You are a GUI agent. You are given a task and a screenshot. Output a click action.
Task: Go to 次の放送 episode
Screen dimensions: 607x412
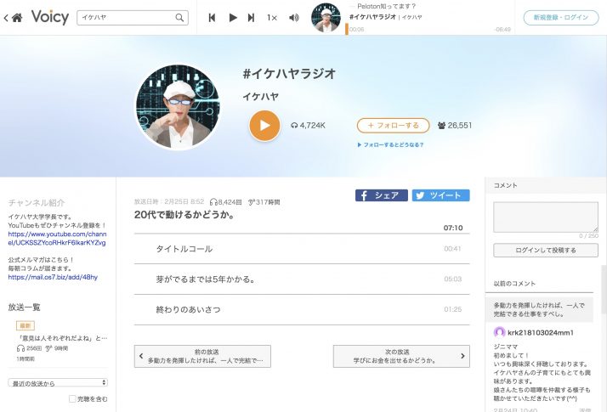401,355
